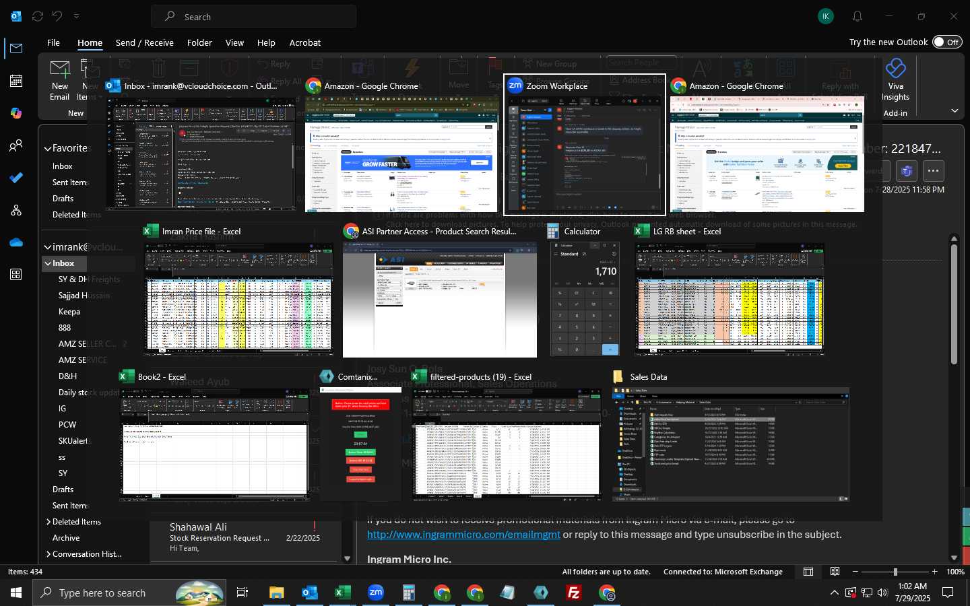Switch to Imran Price file Excel thumbnail

(238, 291)
